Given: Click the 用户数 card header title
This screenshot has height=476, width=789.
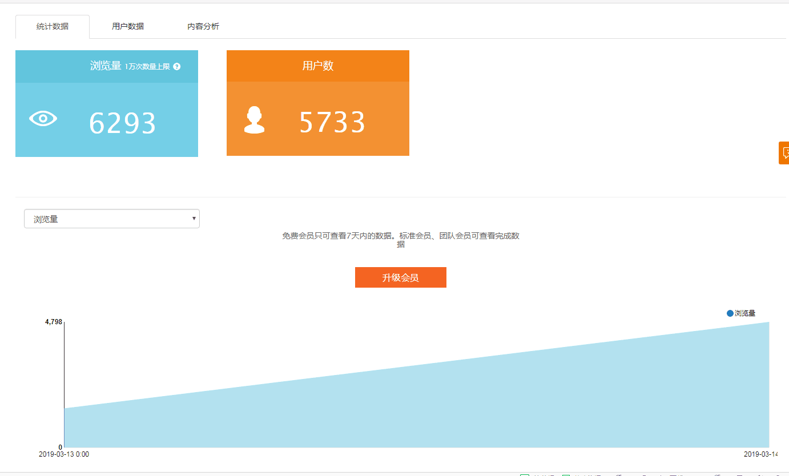Looking at the screenshot, I should click(318, 66).
